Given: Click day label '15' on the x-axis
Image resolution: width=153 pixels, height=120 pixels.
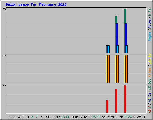Looking at the screenshot, I should coord(72,117).
